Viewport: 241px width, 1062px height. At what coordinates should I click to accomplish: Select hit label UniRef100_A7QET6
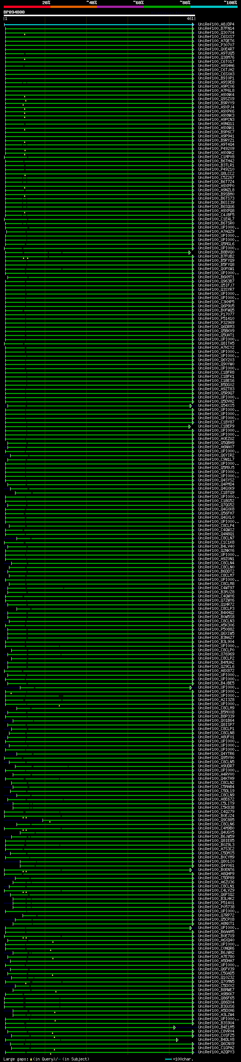pyautogui.click(x=216, y=41)
